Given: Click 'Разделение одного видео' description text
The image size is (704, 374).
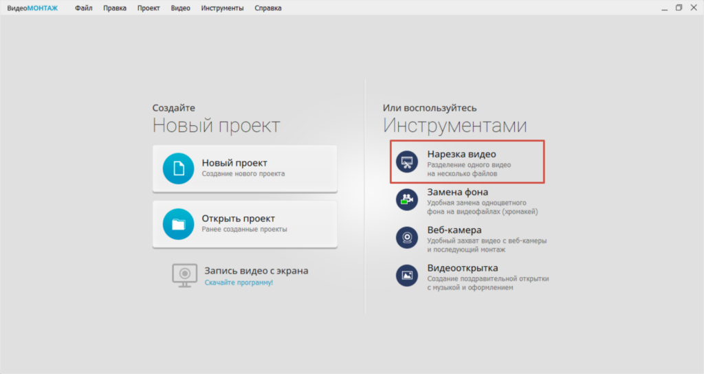Looking at the screenshot, I should click(469, 165).
